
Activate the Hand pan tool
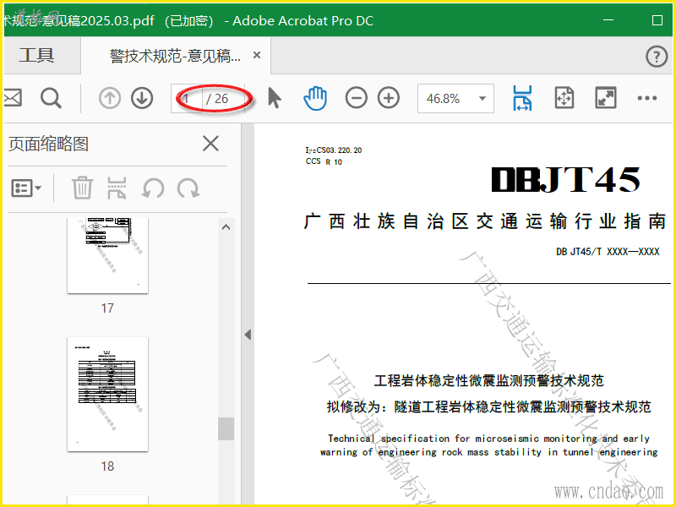(x=315, y=98)
